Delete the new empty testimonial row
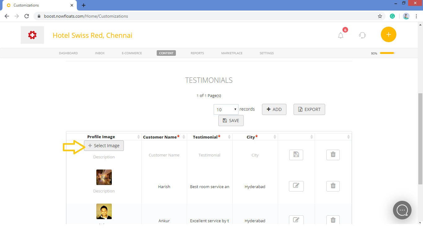 pos(333,155)
